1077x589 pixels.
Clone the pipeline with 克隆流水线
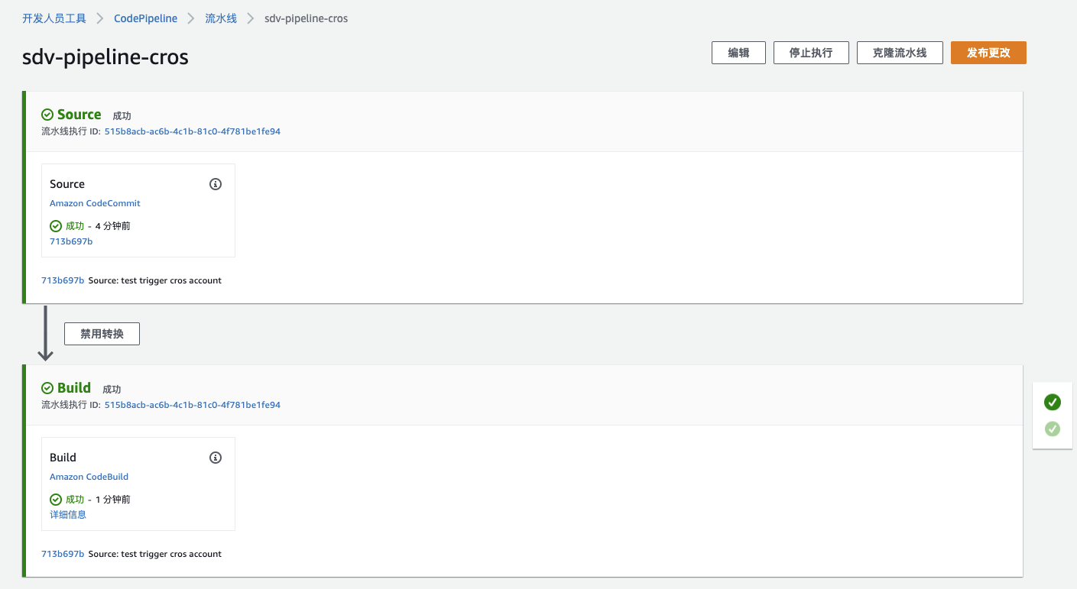click(900, 53)
